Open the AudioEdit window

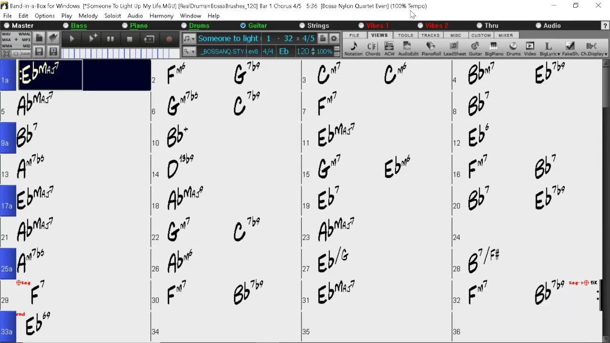click(408, 49)
